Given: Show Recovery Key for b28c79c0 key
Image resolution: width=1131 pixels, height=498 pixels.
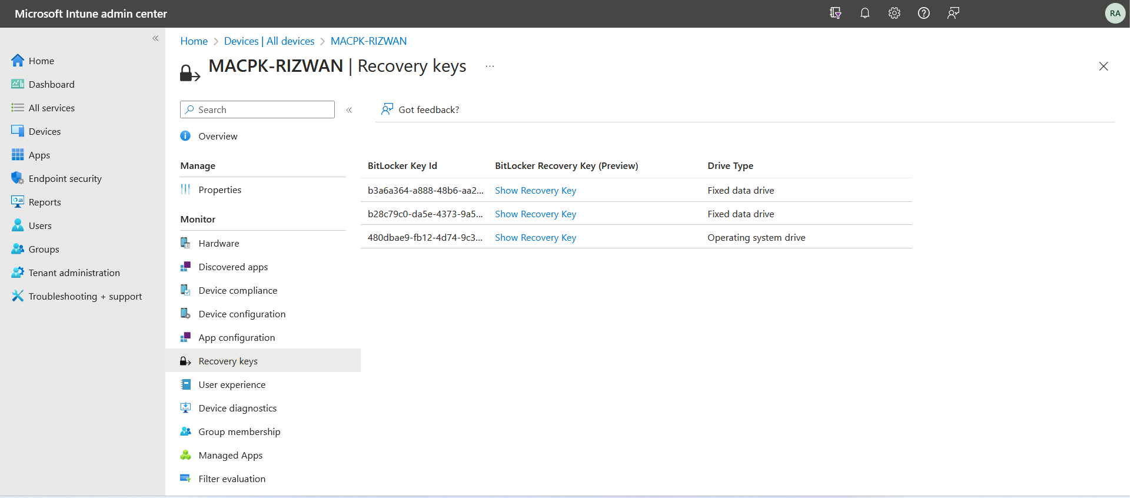Looking at the screenshot, I should 535,214.
